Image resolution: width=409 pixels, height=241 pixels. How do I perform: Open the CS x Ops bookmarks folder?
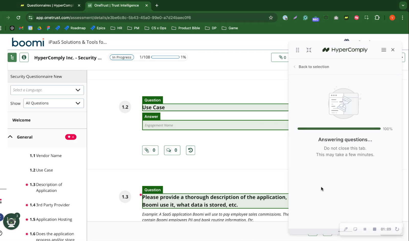tap(155, 28)
